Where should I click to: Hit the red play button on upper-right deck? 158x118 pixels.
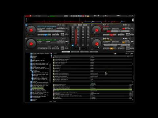click(111, 35)
